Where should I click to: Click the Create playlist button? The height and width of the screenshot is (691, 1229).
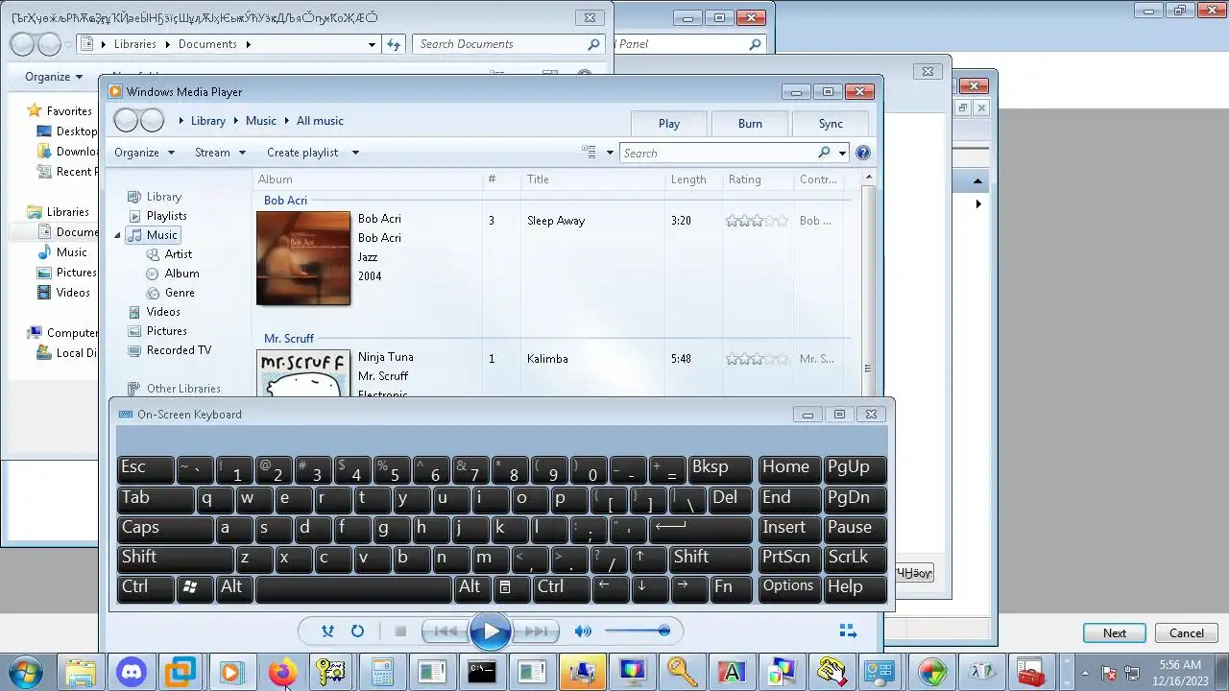[x=302, y=153]
